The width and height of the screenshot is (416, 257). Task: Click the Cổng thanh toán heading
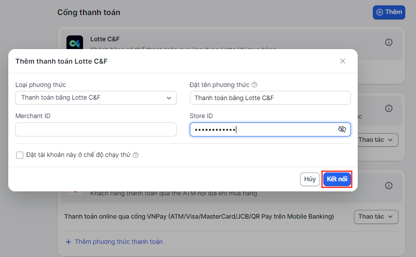(x=89, y=13)
